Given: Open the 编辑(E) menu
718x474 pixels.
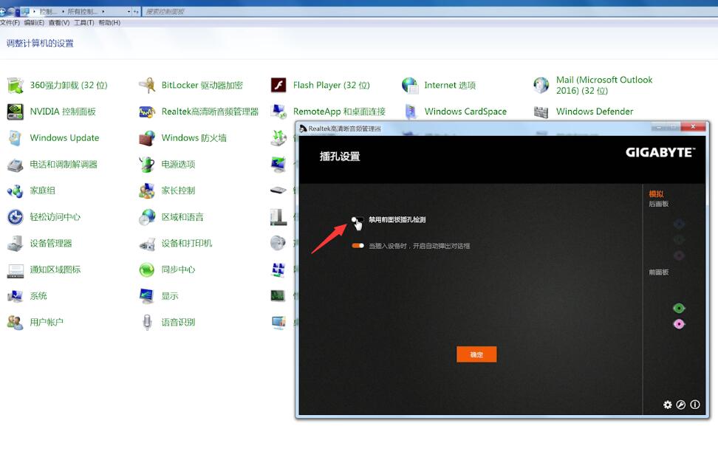Looking at the screenshot, I should point(34,22).
